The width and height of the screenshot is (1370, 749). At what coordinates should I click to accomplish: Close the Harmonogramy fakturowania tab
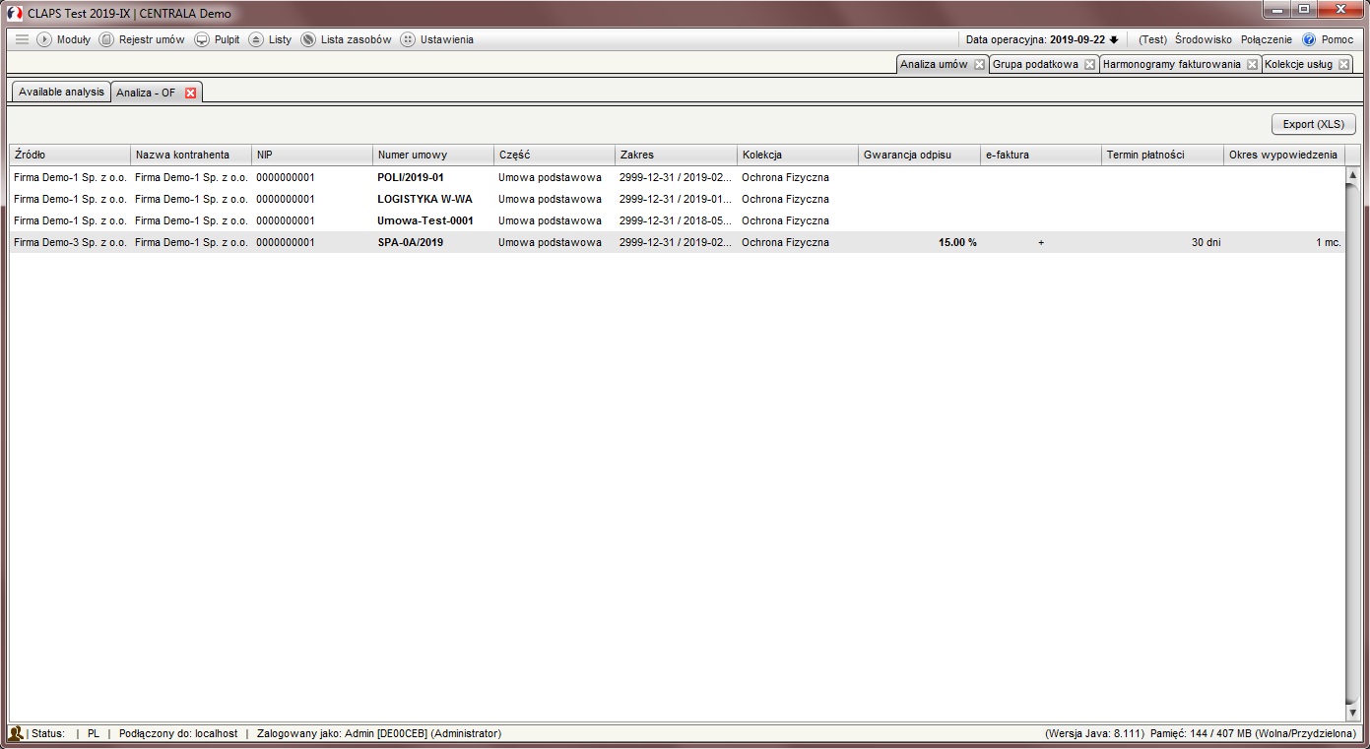[1252, 65]
